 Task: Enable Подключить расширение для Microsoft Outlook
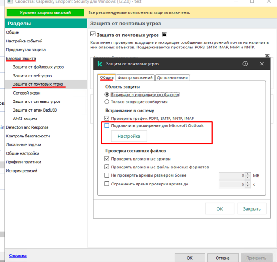point(107,125)
